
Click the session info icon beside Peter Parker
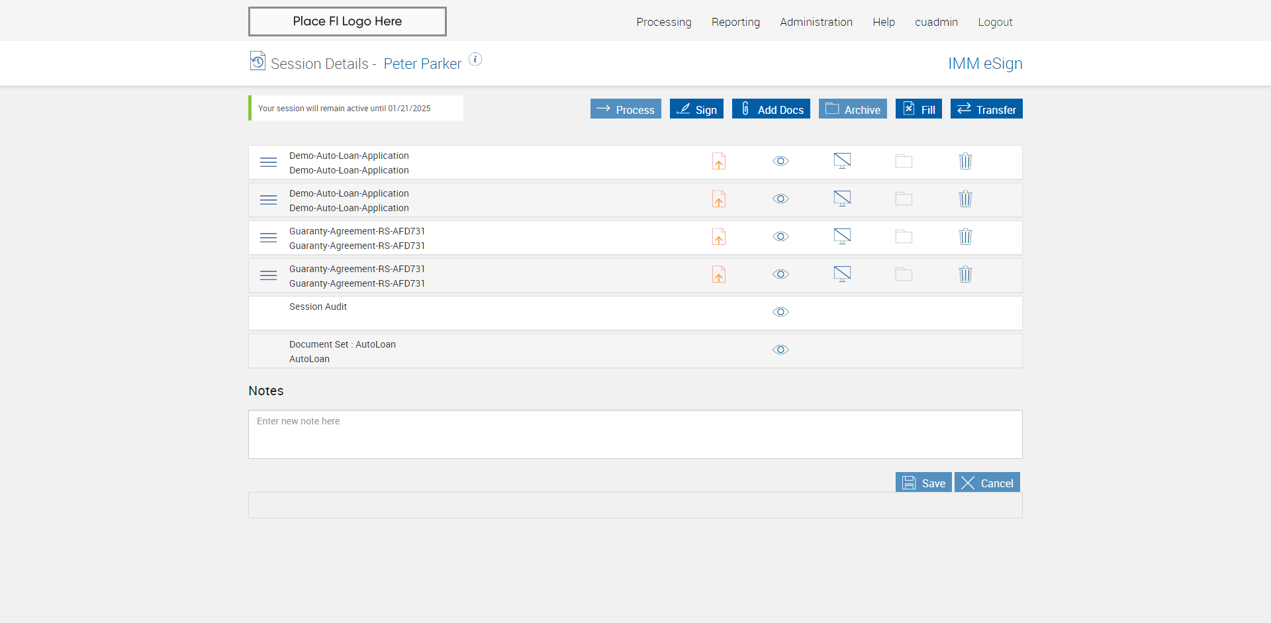click(x=475, y=60)
